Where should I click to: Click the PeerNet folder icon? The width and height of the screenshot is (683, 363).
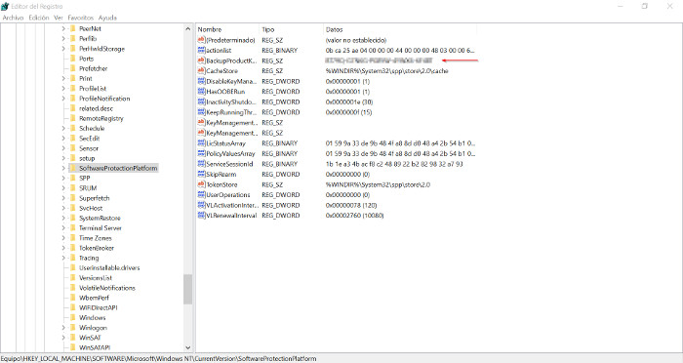pyautogui.click(x=73, y=28)
